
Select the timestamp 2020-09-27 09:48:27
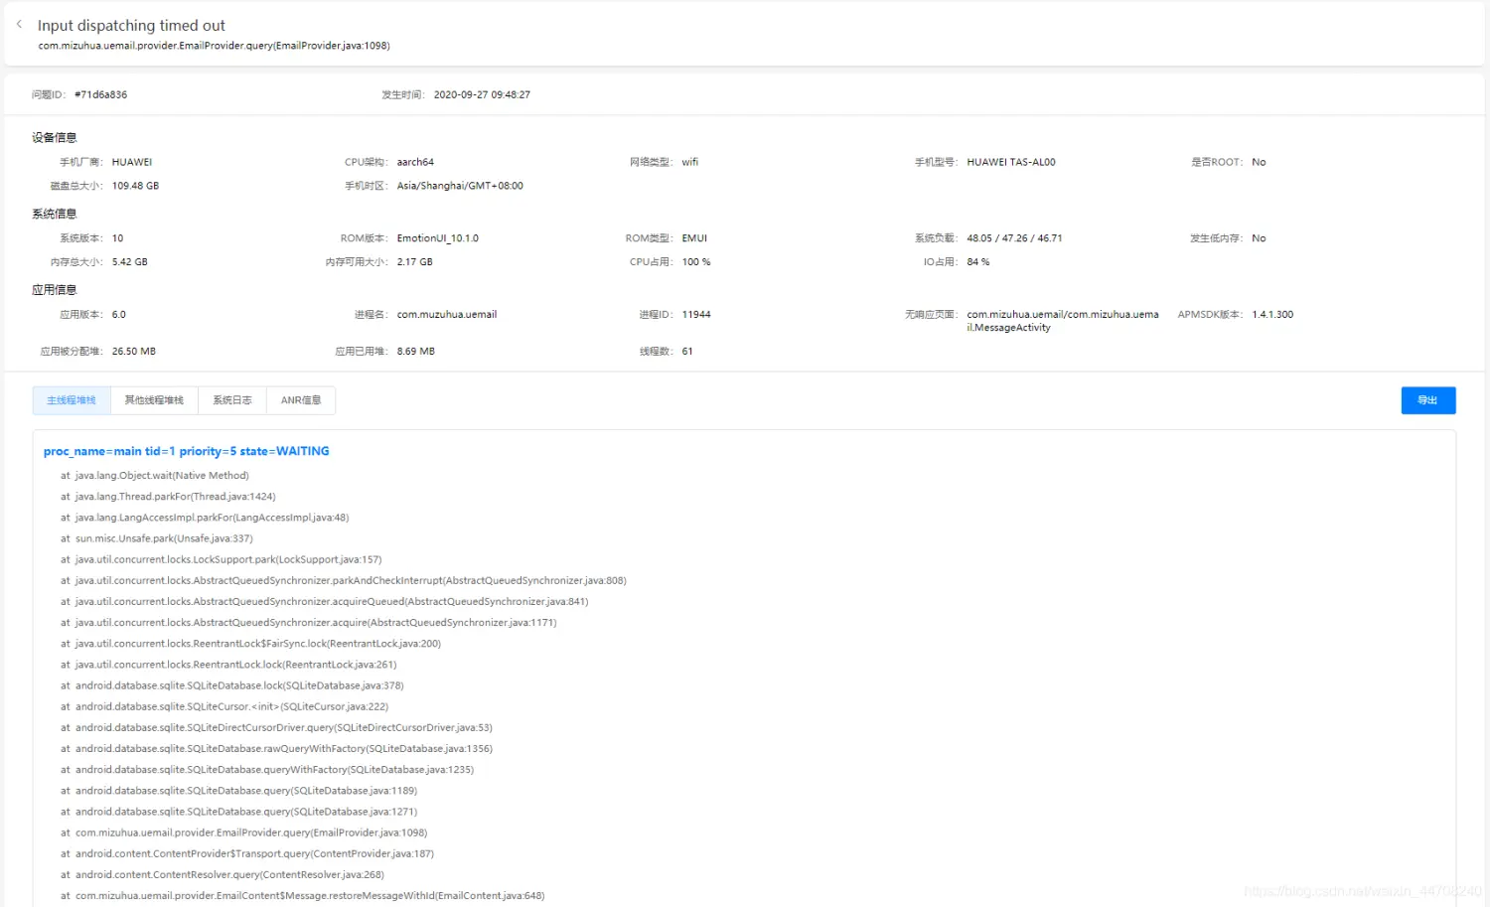pos(482,95)
